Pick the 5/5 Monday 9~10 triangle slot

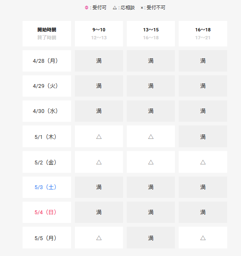(x=99, y=238)
